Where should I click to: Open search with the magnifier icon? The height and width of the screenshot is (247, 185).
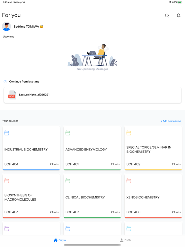pos(167,15)
